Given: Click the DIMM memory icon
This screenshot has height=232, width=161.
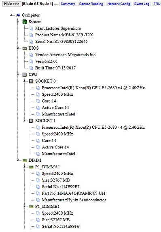Looking at the screenshot, I should click(x=25, y=161).
